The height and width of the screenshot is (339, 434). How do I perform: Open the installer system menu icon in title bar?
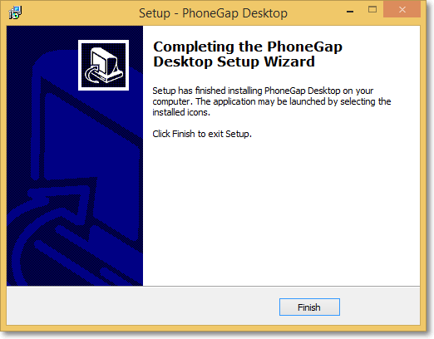(x=15, y=12)
